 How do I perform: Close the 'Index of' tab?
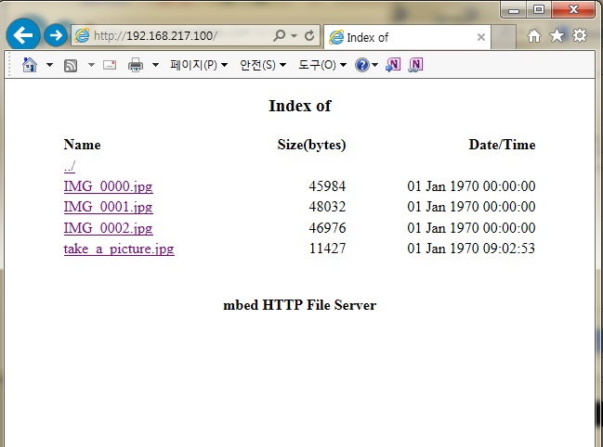click(480, 37)
